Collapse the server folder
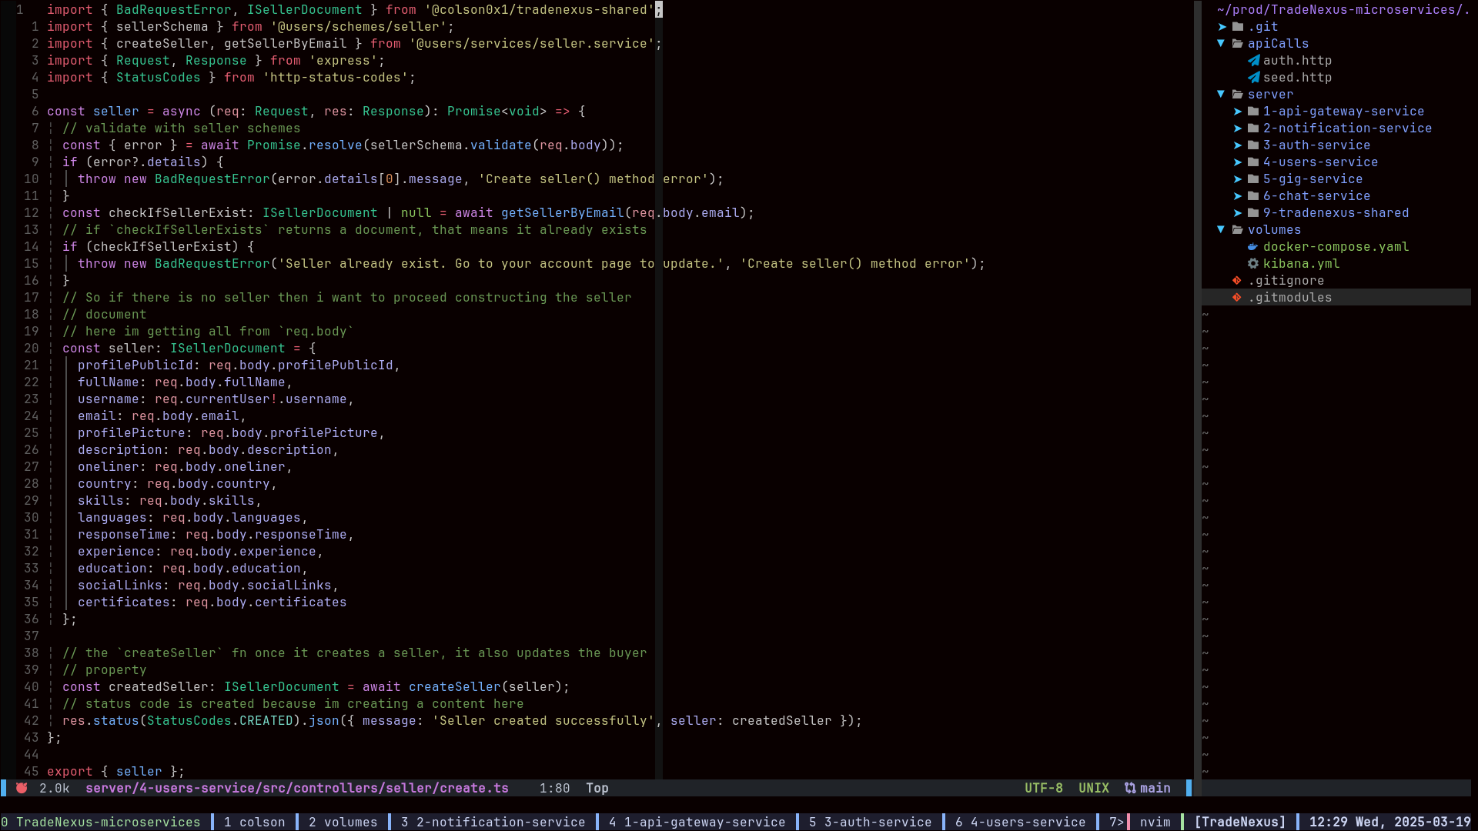The width and height of the screenshot is (1478, 831). [1221, 95]
